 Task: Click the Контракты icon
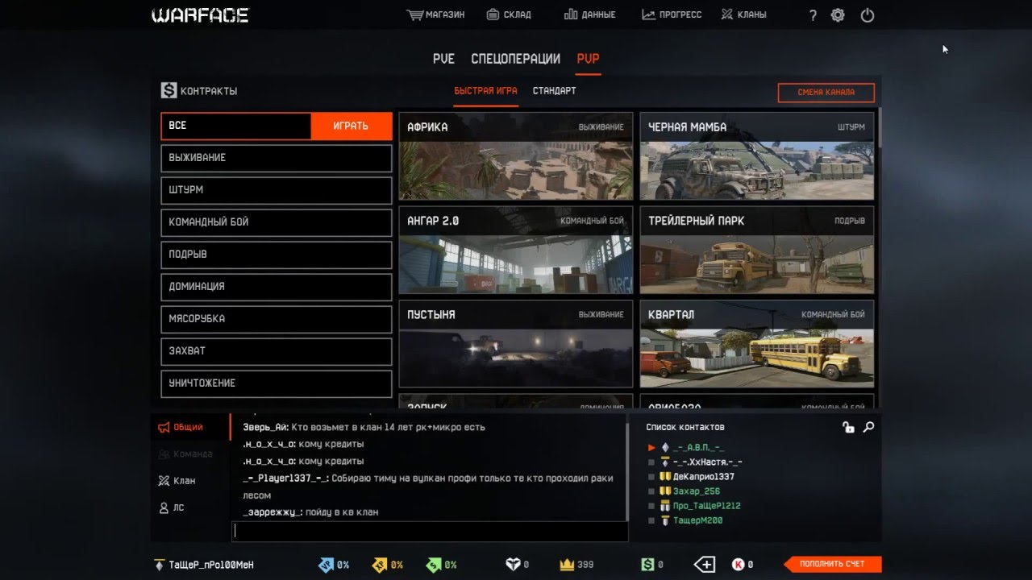click(169, 91)
